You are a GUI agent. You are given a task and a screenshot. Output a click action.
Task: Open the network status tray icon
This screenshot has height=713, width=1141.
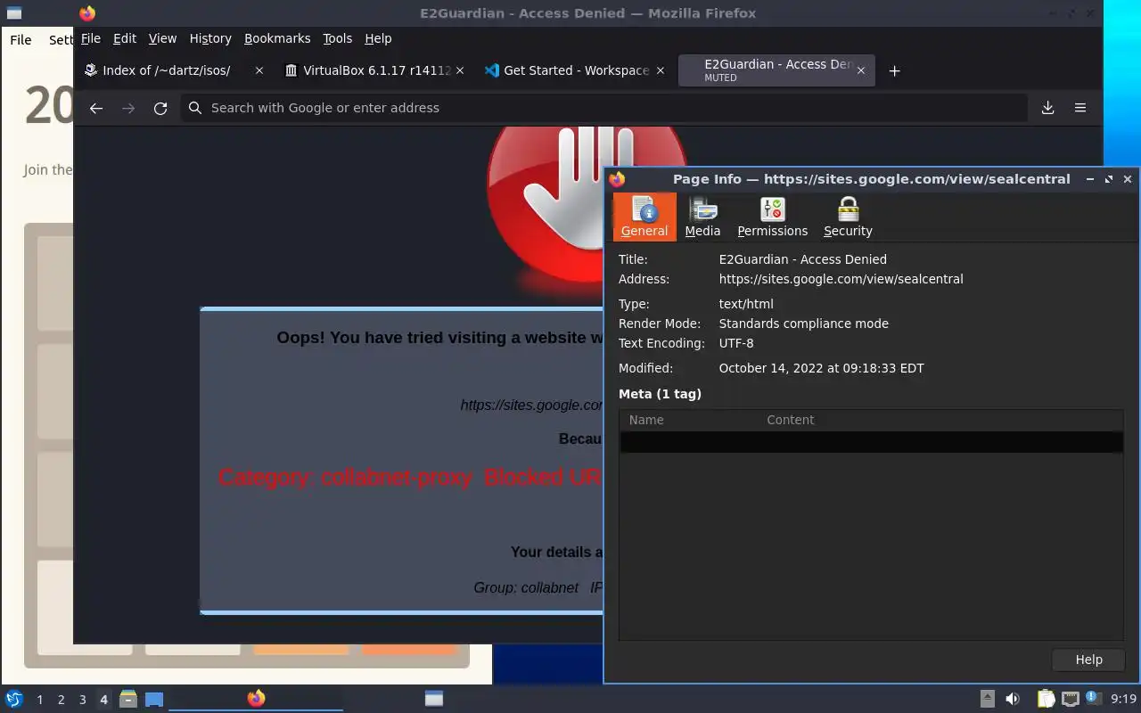[1070, 699]
